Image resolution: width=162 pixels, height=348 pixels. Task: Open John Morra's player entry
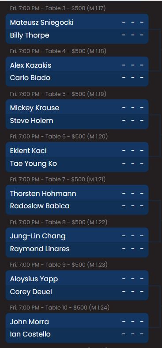(x=29, y=322)
